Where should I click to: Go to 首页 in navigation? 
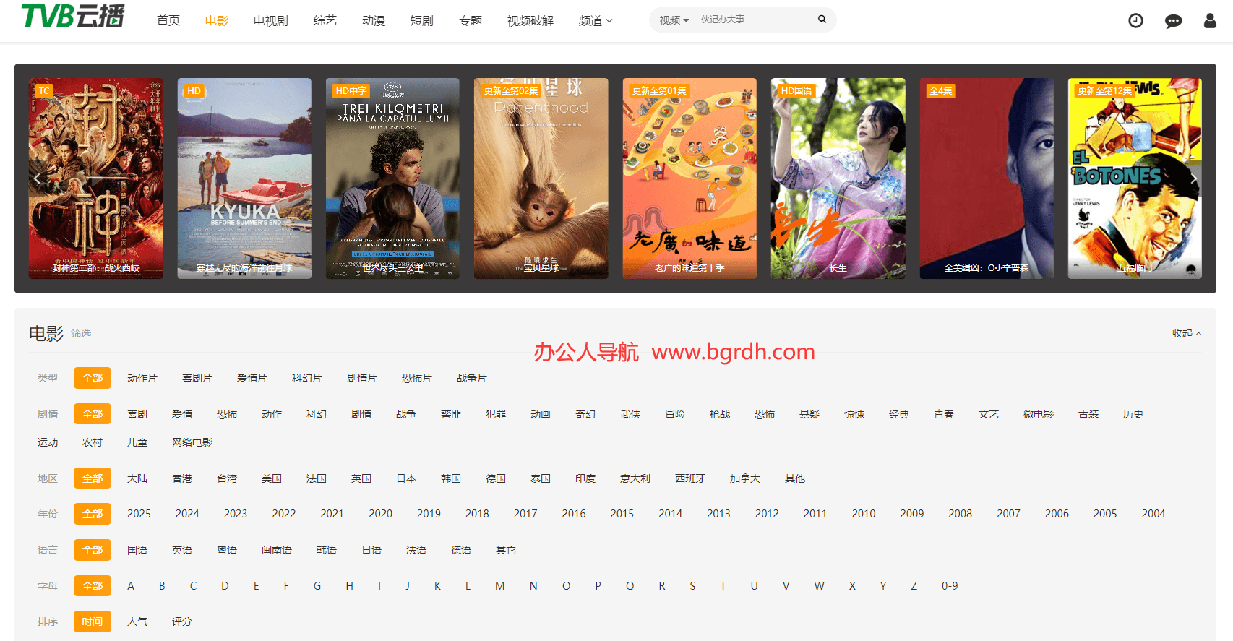pos(168,21)
